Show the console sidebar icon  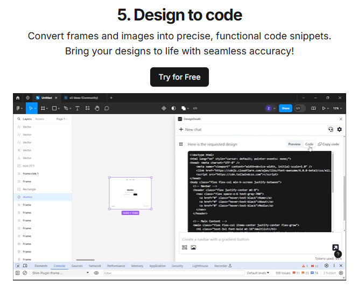tap(18, 273)
